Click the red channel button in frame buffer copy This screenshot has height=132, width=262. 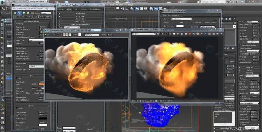coord(64,35)
